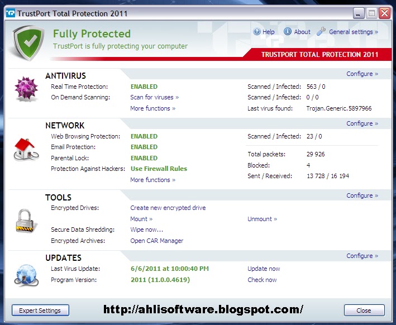This screenshot has height=325, width=396.
Task: Click Check now for program version
Action: (262, 280)
